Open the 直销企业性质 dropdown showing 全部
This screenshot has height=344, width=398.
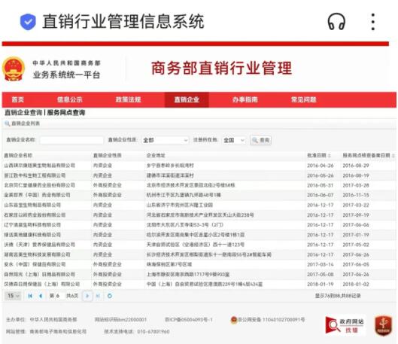pyautogui.click(x=165, y=140)
